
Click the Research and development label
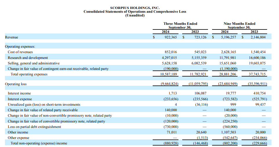click(28, 58)
